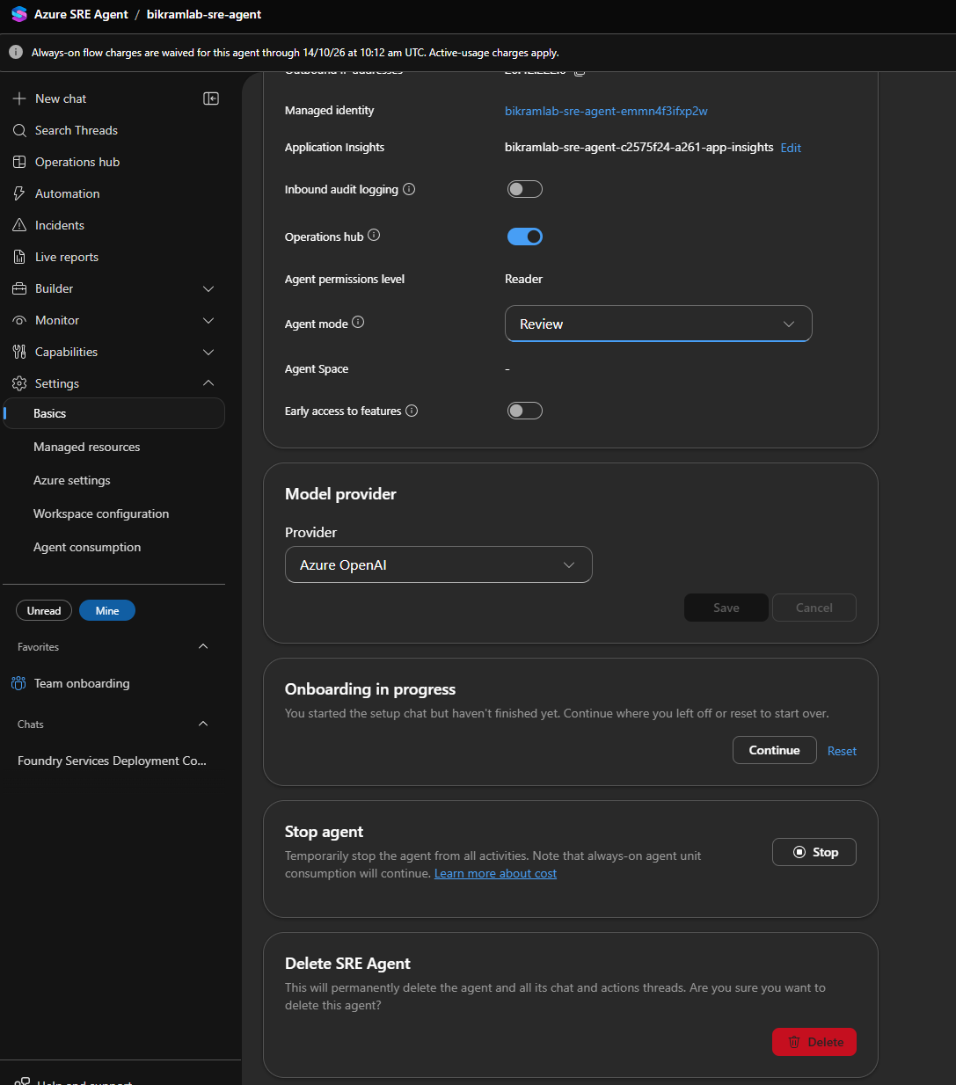Image resolution: width=956 pixels, height=1085 pixels.
Task: Click the New chat plus icon
Action: (19, 98)
